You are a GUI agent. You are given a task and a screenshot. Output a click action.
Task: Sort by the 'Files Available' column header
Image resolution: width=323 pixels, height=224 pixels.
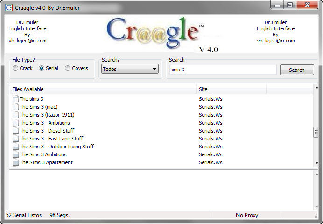[103, 89]
